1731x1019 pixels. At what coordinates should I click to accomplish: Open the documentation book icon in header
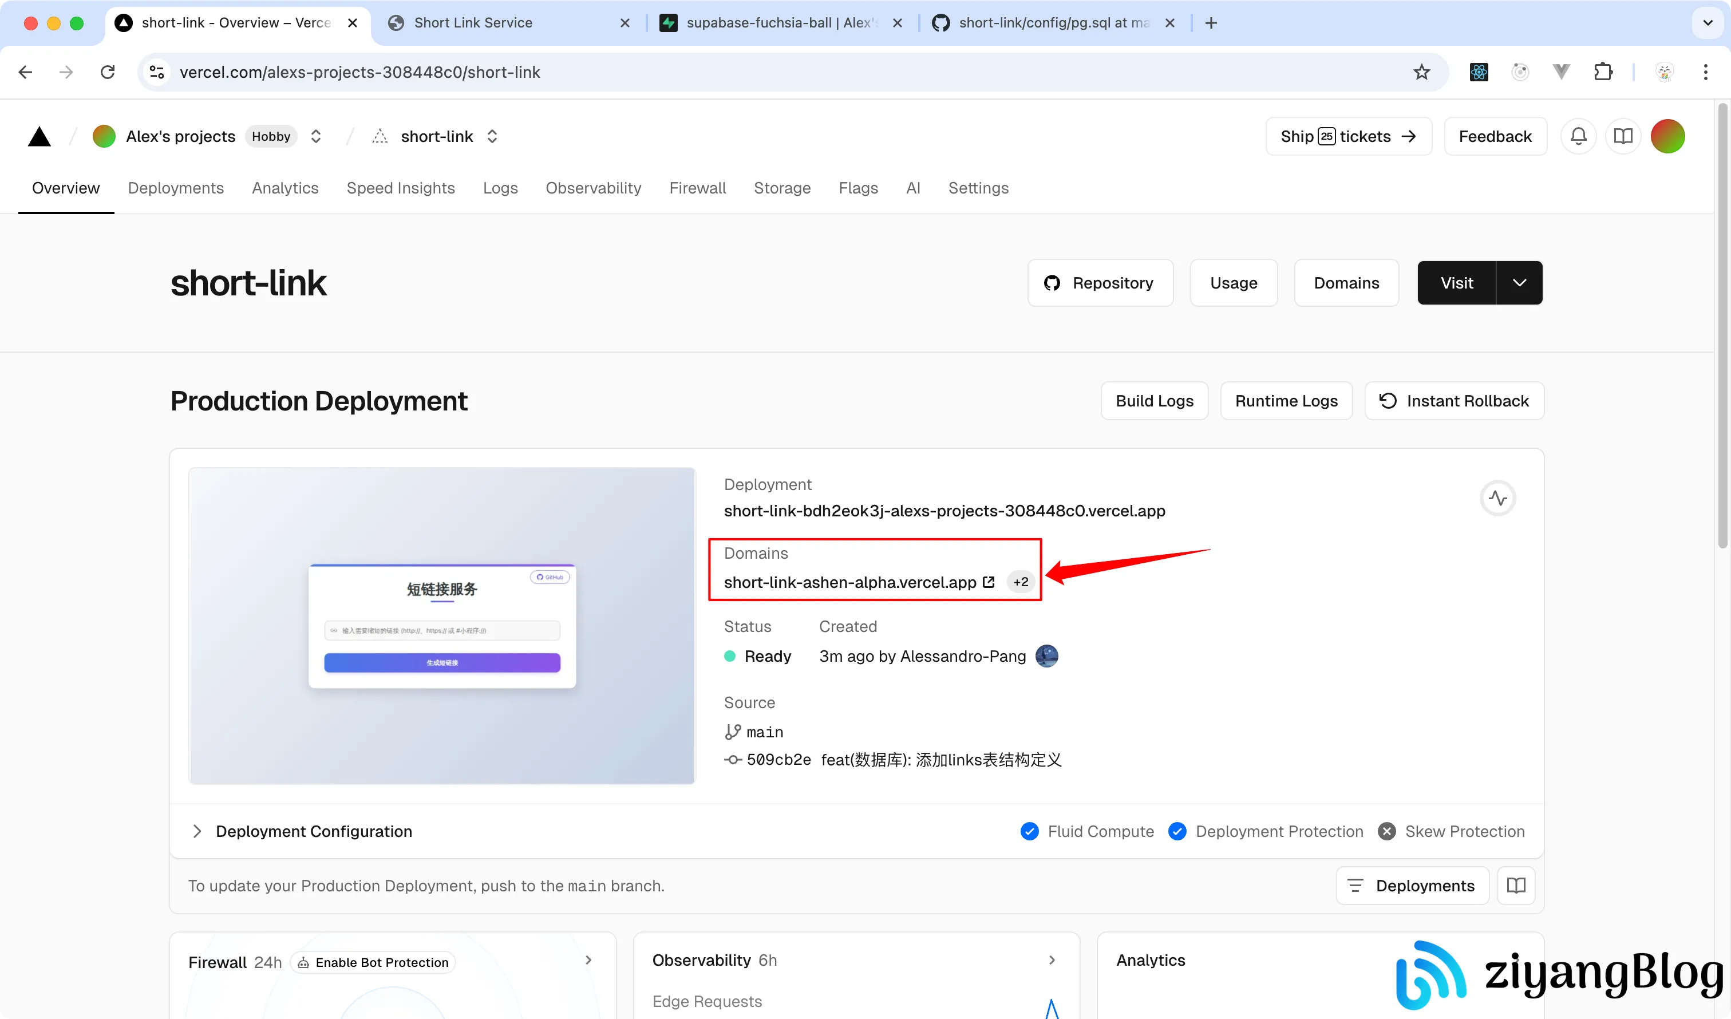(1622, 136)
